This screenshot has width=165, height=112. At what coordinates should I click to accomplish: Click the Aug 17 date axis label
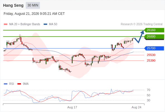click(72, 107)
